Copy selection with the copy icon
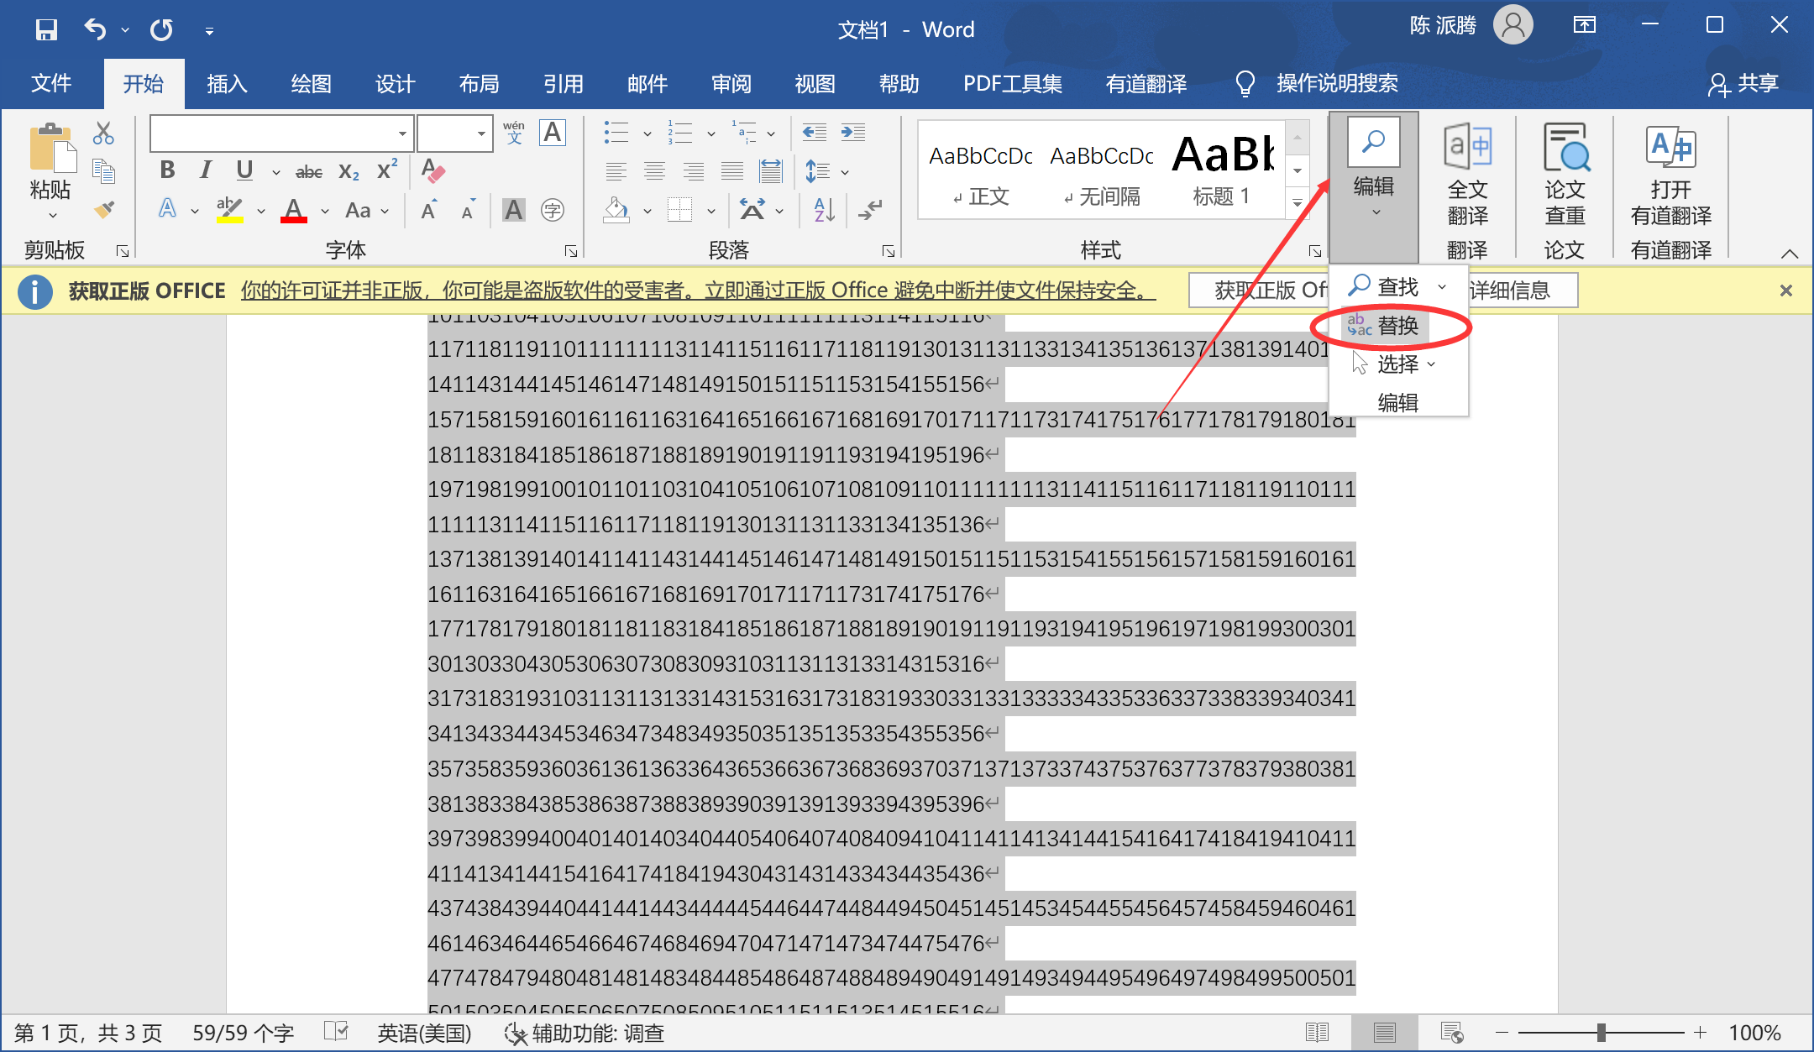The width and height of the screenshot is (1814, 1052). [103, 170]
